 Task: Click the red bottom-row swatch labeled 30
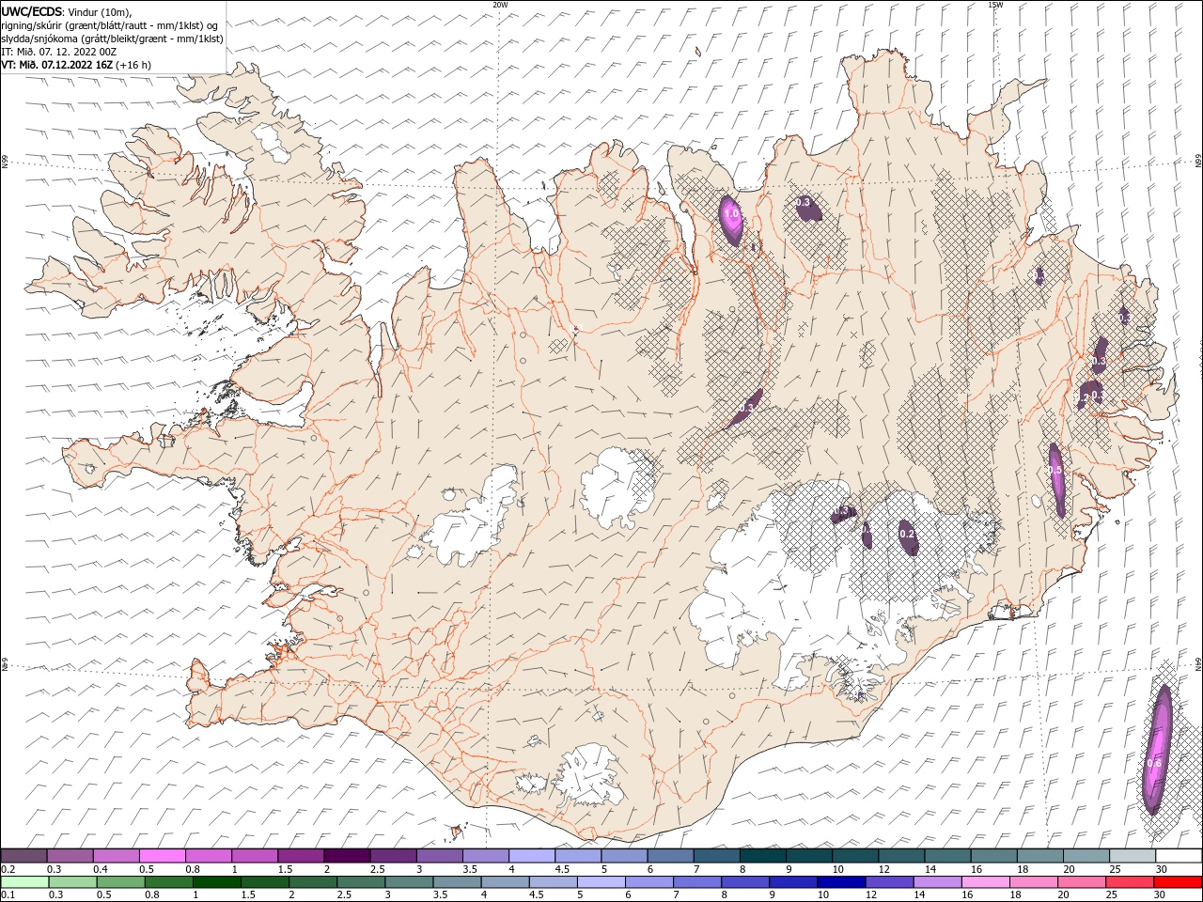click(1177, 882)
